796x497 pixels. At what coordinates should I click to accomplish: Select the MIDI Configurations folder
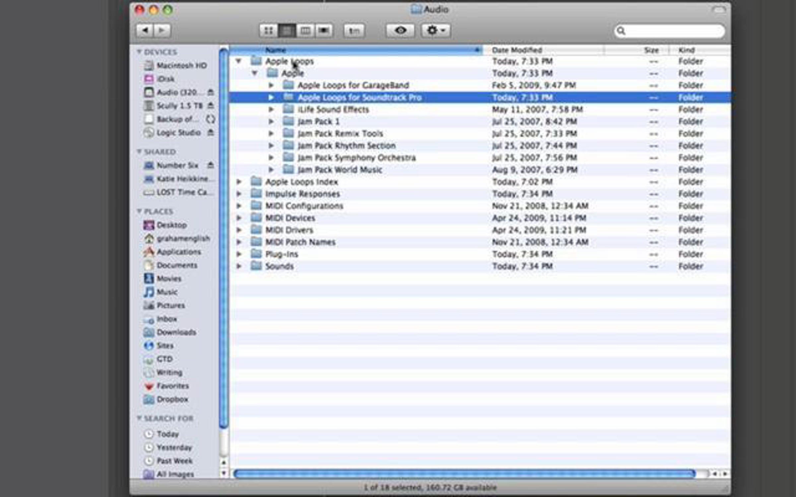click(480, 206)
